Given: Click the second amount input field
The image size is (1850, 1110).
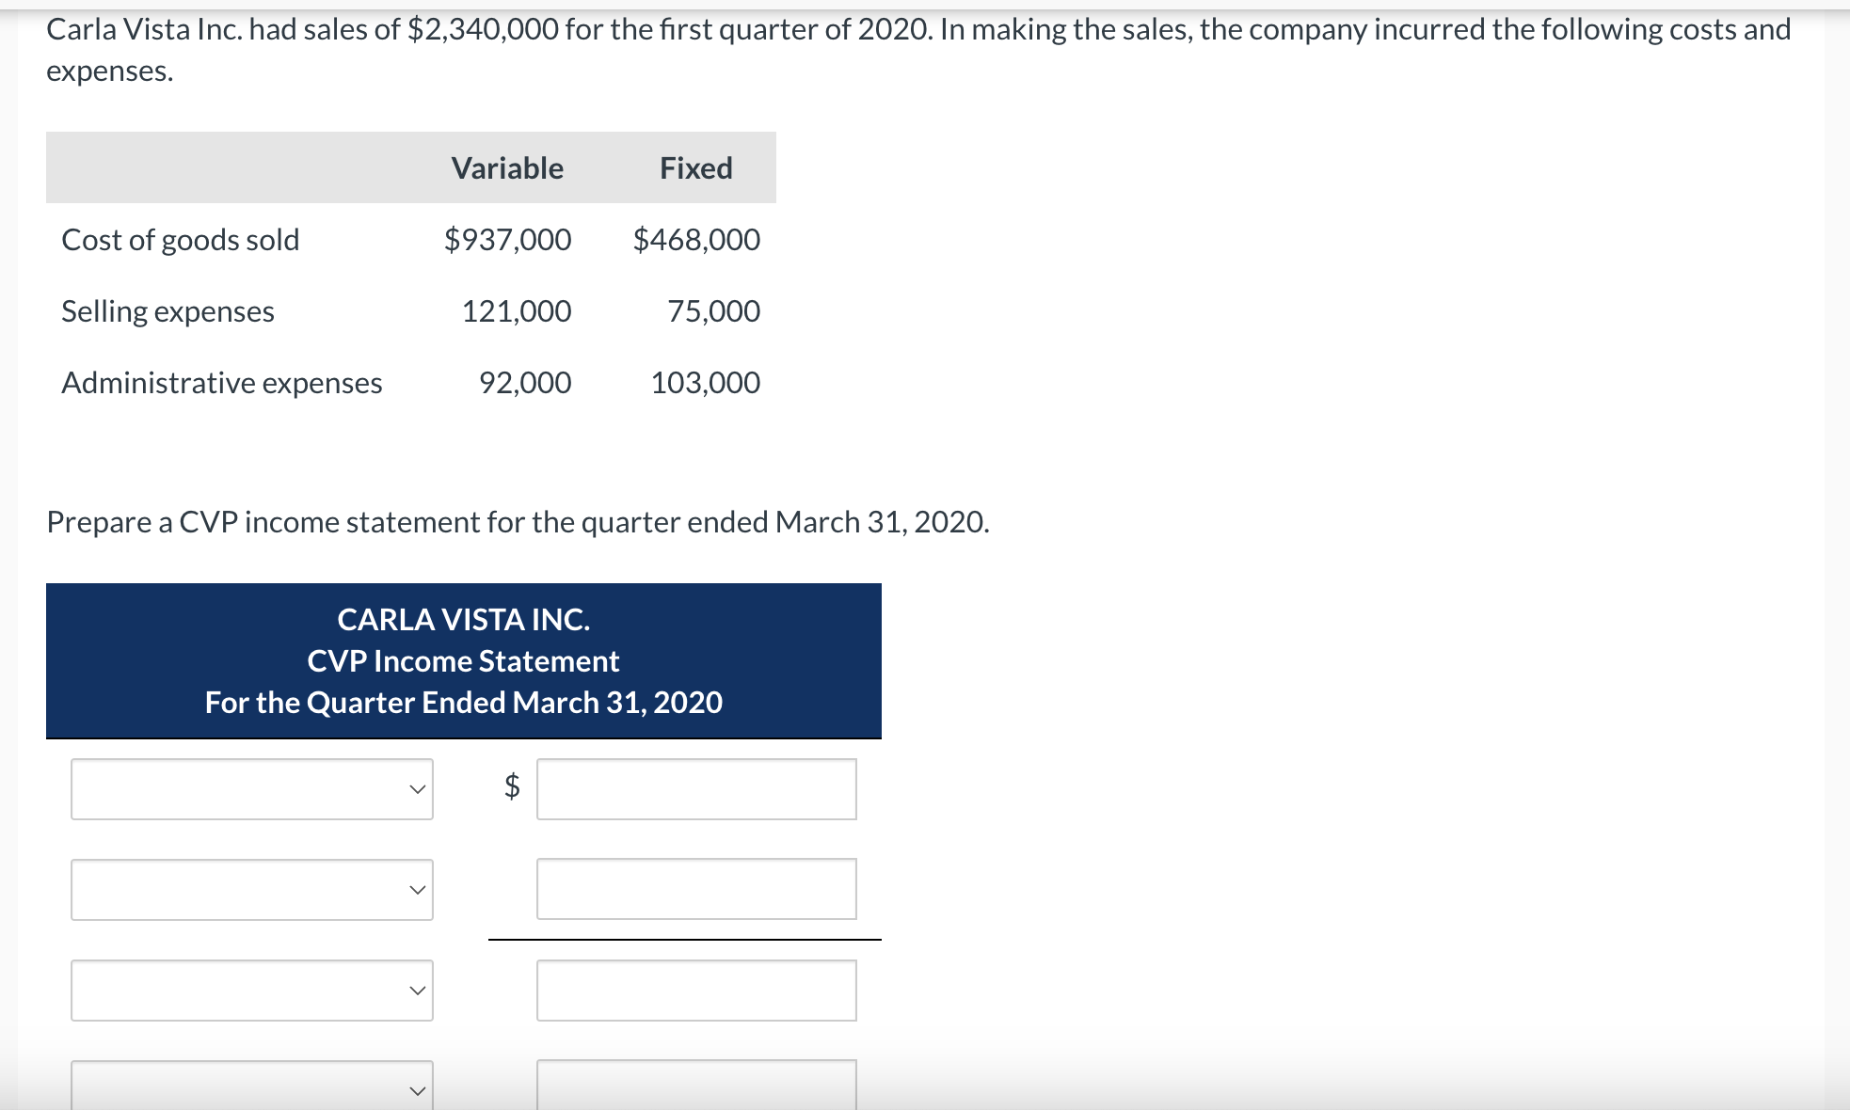Looking at the screenshot, I should tap(696, 888).
